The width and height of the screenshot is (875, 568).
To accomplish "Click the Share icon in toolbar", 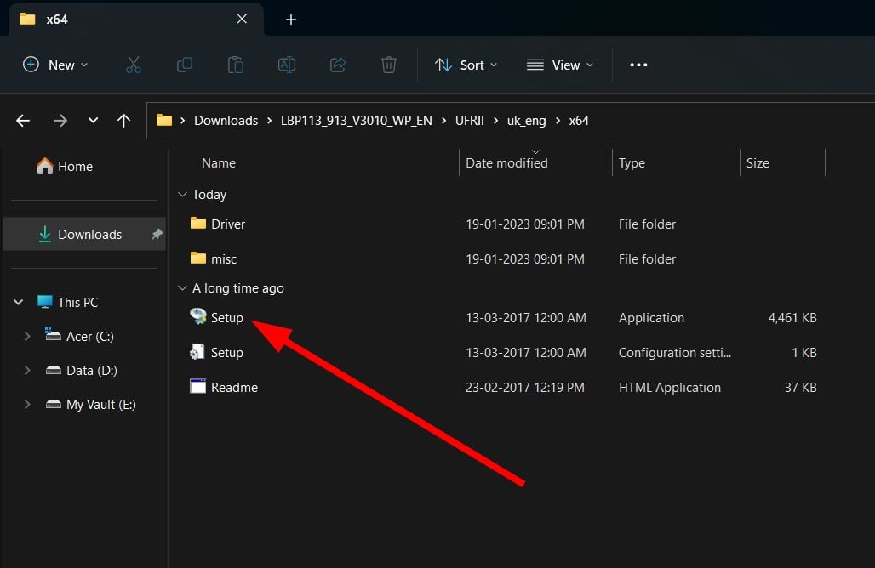I will tap(338, 65).
